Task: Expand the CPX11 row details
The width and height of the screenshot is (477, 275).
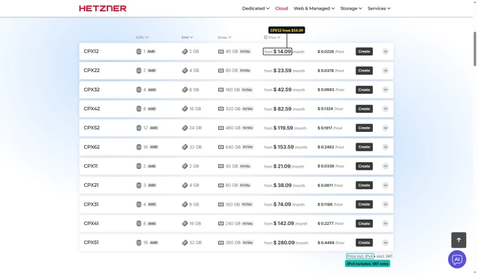Action: pyautogui.click(x=385, y=166)
